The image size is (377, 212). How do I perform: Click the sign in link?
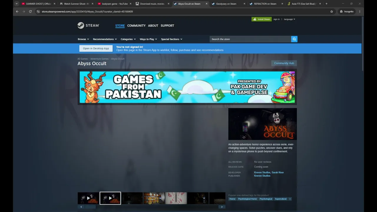276,19
